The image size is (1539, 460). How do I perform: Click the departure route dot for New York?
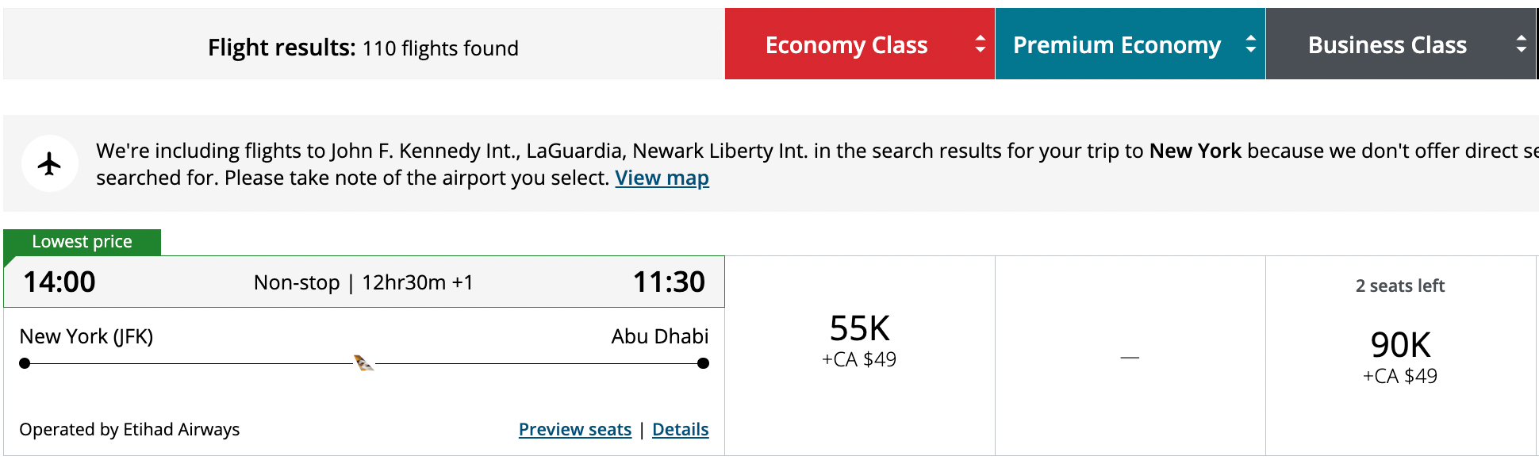[x=24, y=364]
